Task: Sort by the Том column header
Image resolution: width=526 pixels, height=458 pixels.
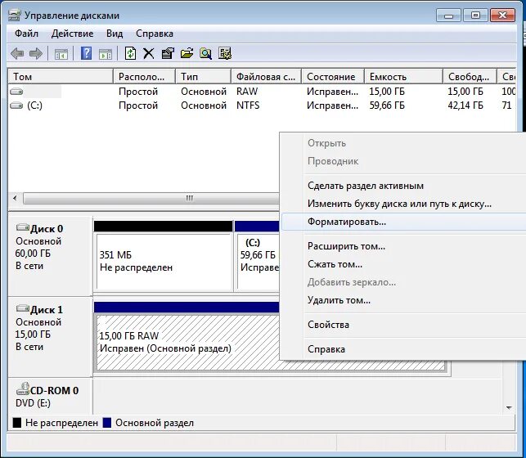Action: point(61,76)
